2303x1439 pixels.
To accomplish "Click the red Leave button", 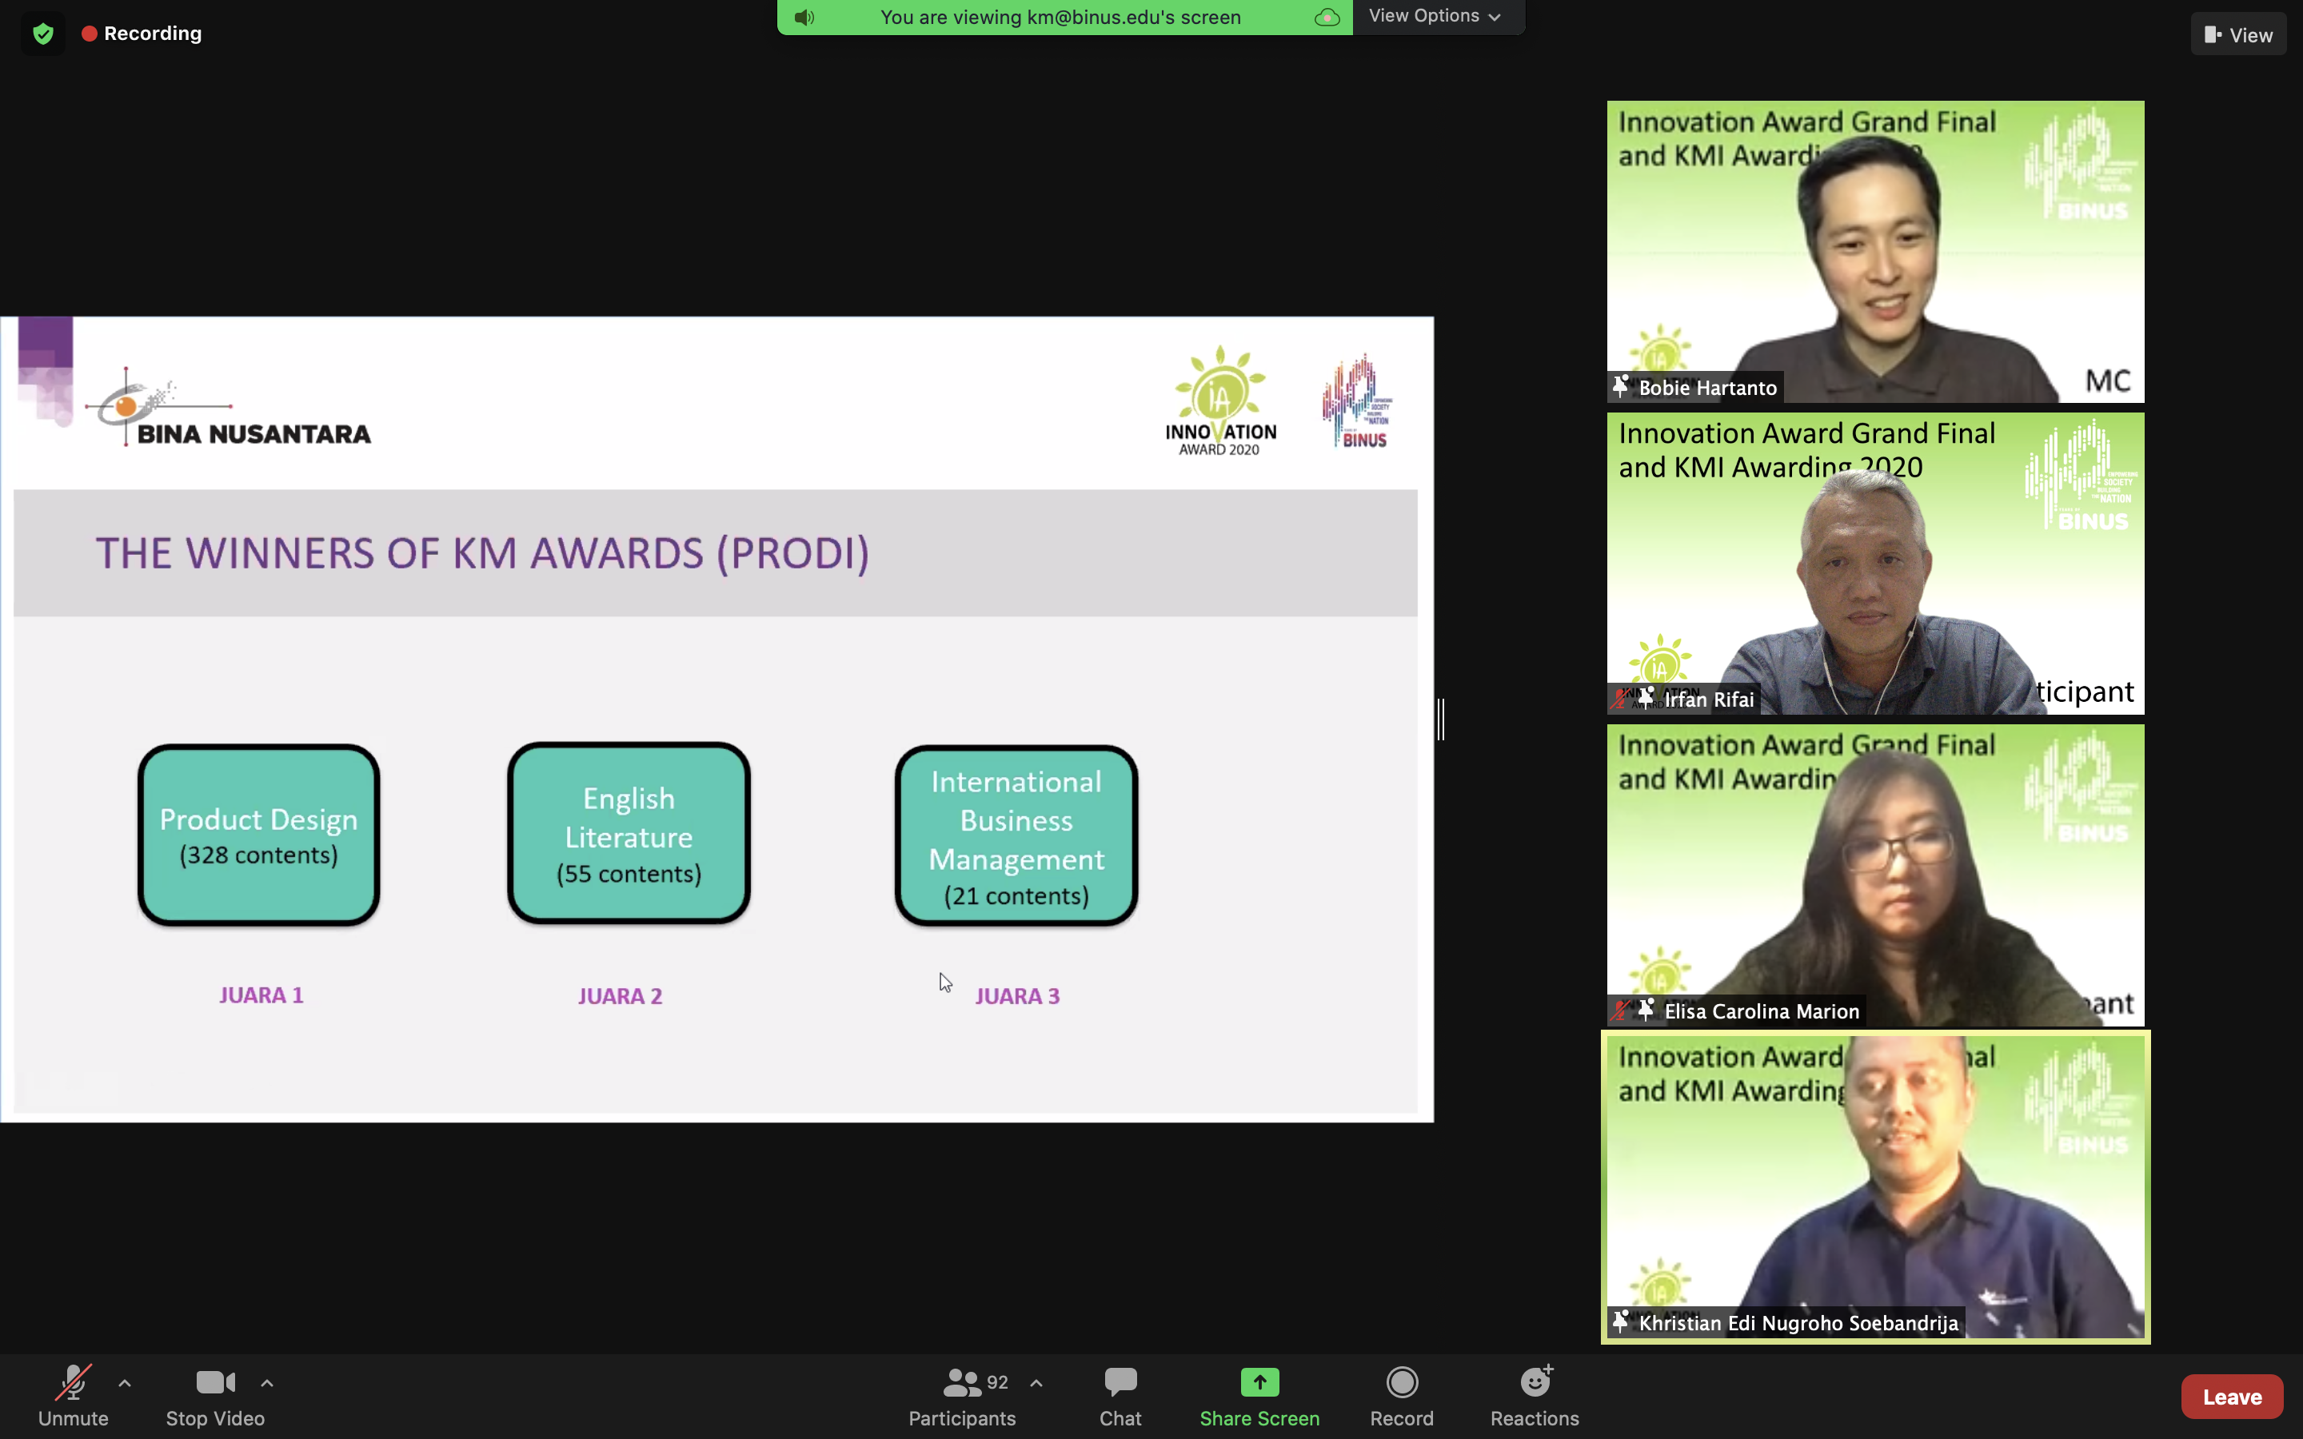I will click(x=2231, y=1396).
